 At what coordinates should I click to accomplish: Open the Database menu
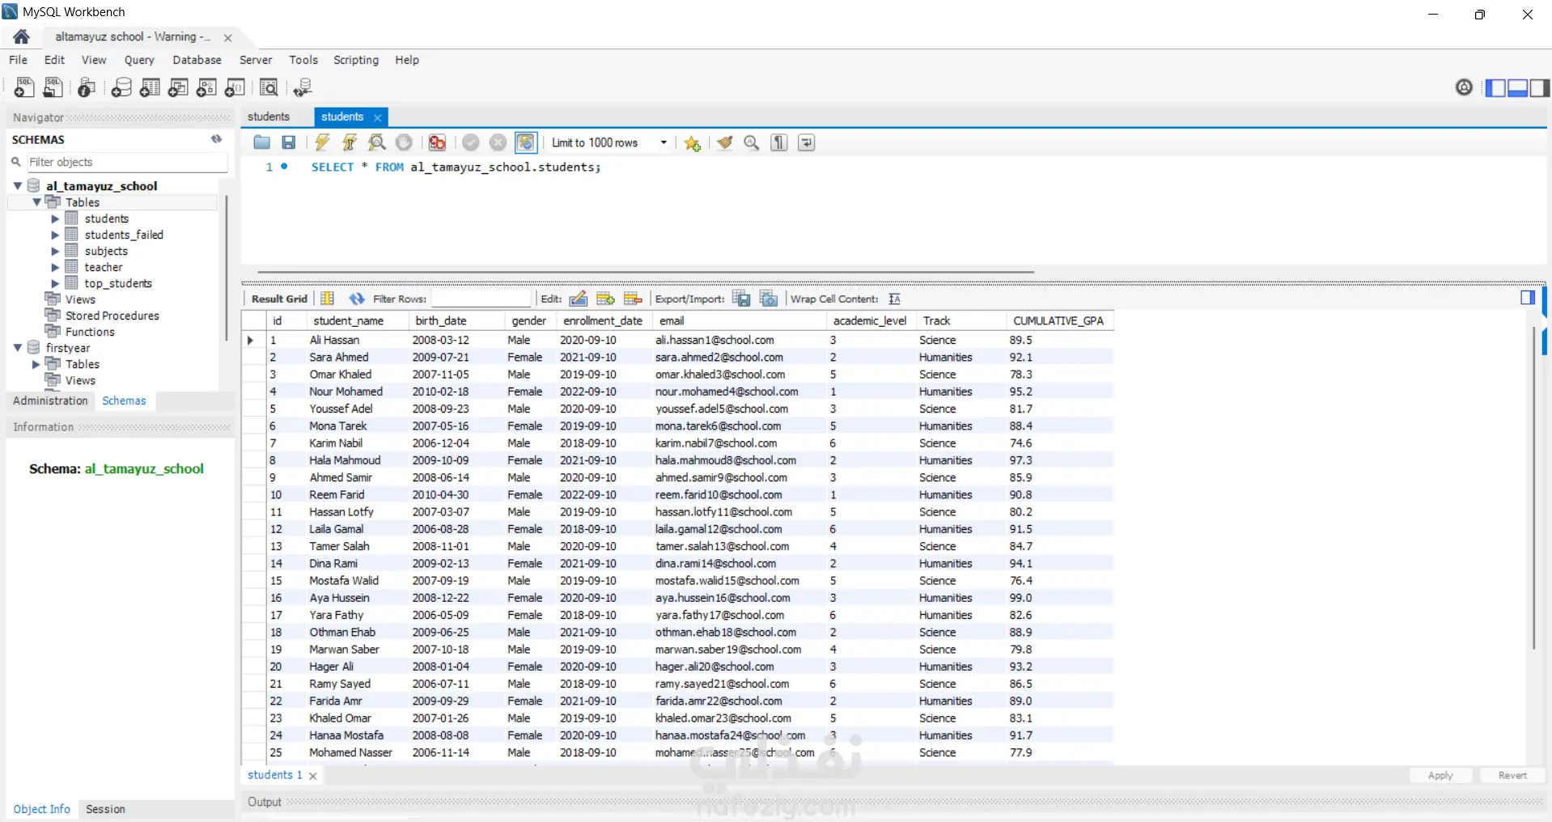tap(197, 60)
